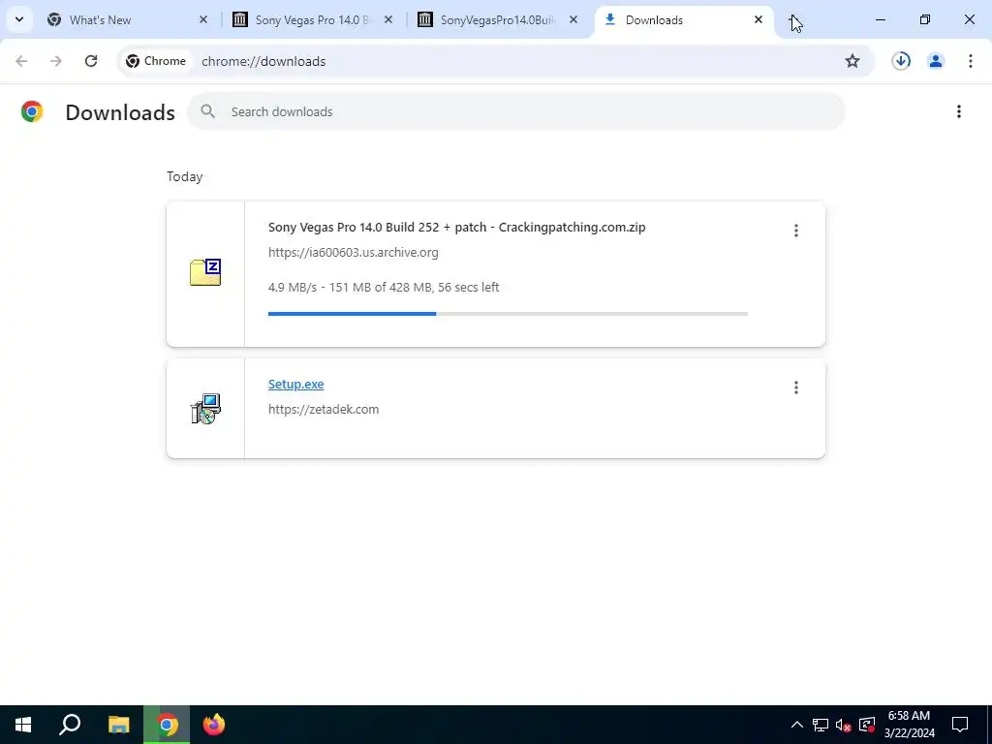
Task: Open Windows taskbar search
Action: [x=70, y=725]
